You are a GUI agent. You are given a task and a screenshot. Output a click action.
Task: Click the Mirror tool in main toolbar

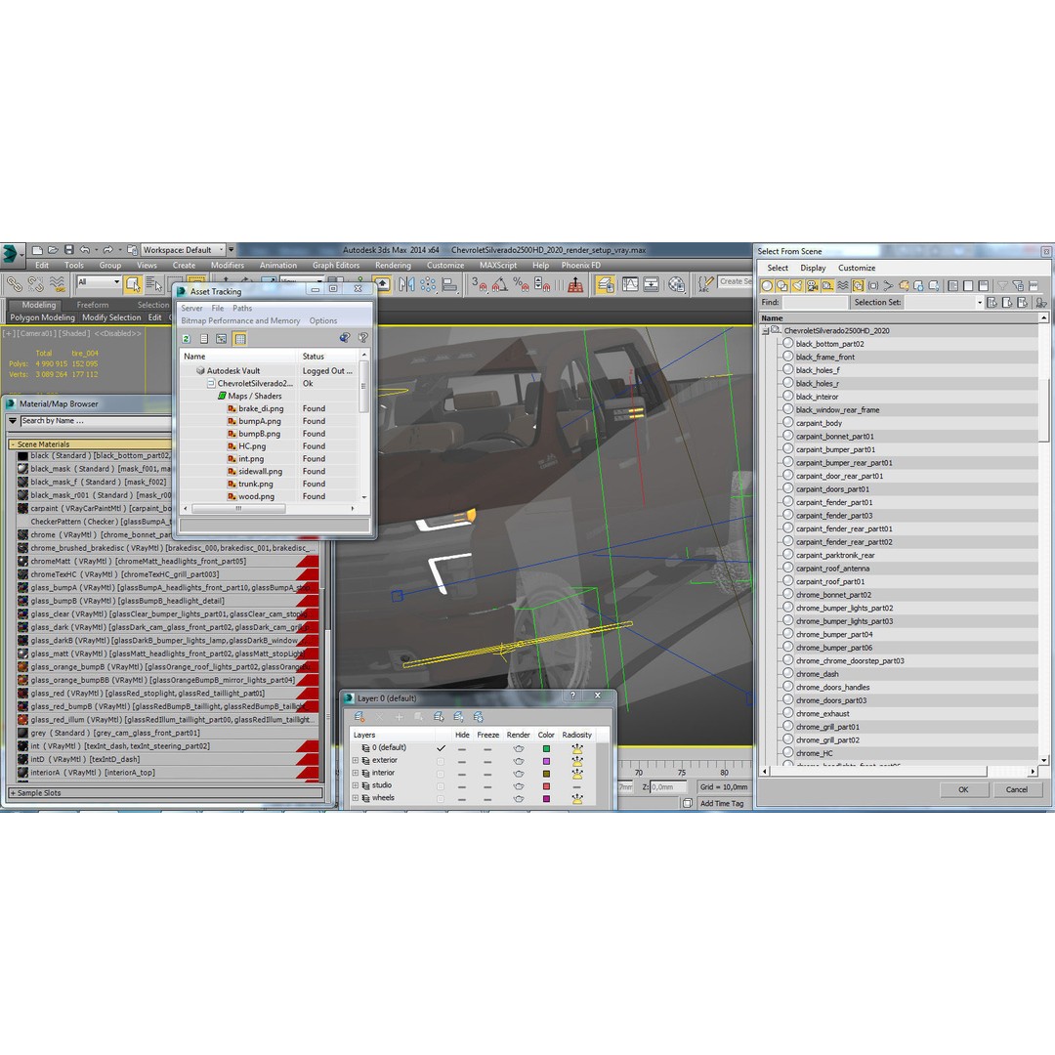pos(406,284)
